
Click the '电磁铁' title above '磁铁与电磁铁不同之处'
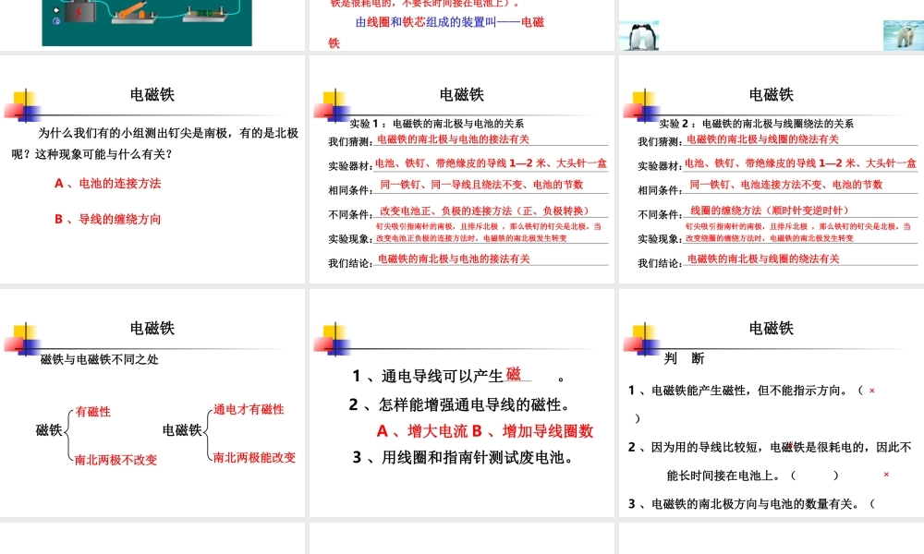152,328
